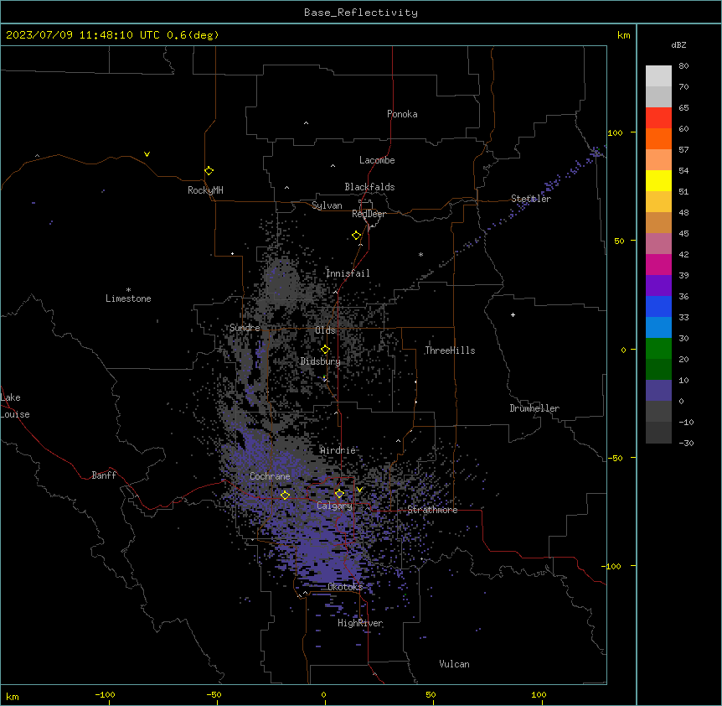
Task: Click the Olds city label
Action: 325,330
